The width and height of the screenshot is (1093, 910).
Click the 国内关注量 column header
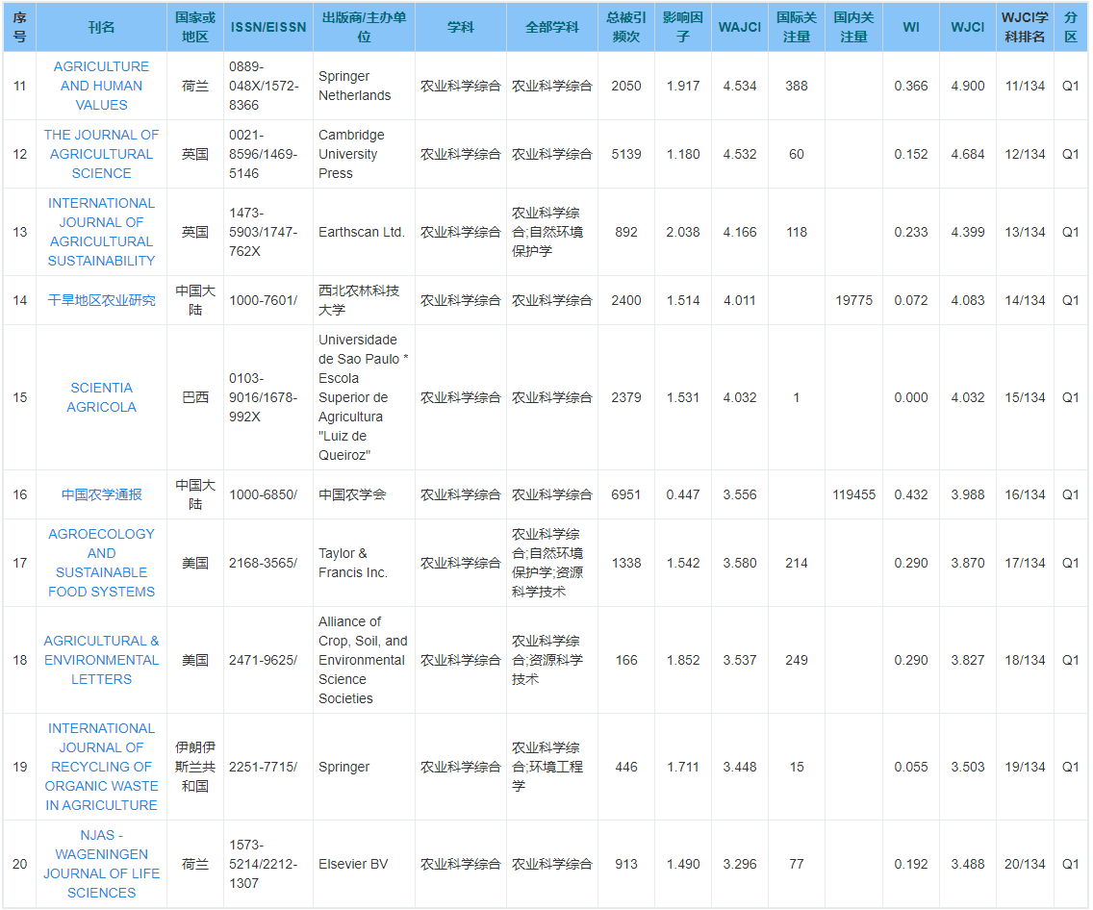[x=854, y=27]
